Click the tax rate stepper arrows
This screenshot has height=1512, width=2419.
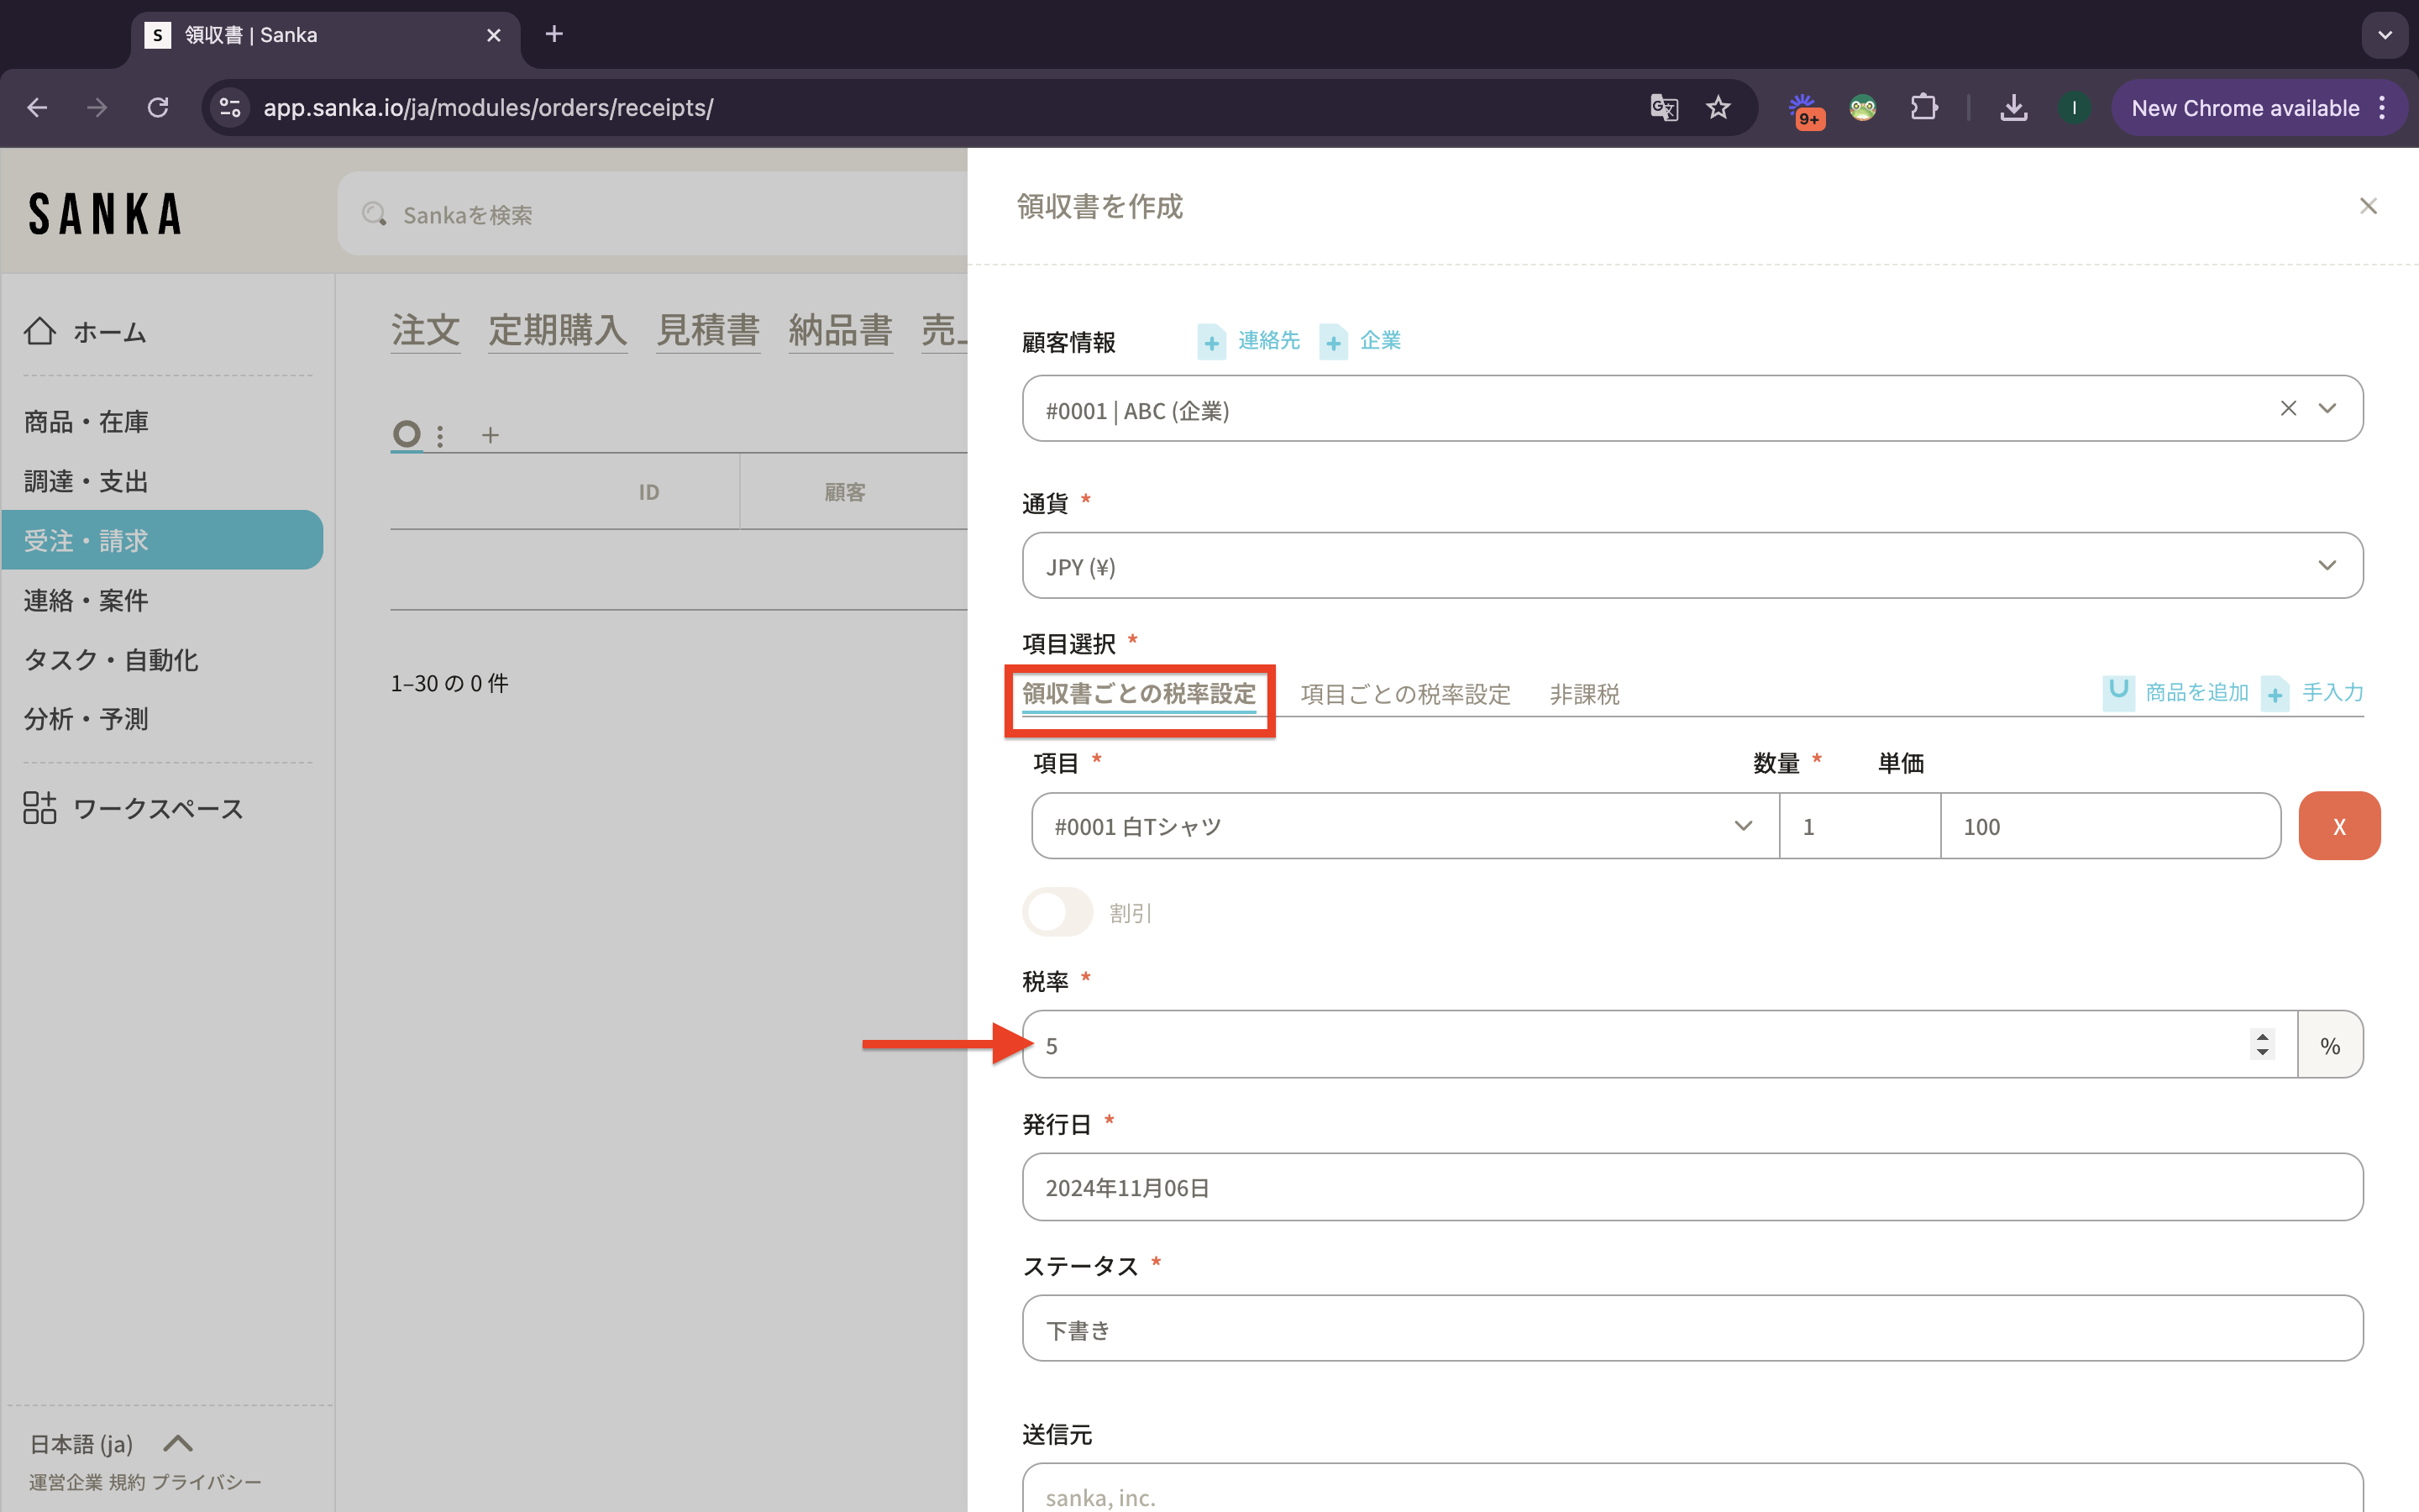pos(2262,1044)
